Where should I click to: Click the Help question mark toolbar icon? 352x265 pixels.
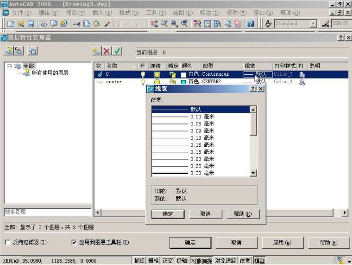tap(251, 23)
